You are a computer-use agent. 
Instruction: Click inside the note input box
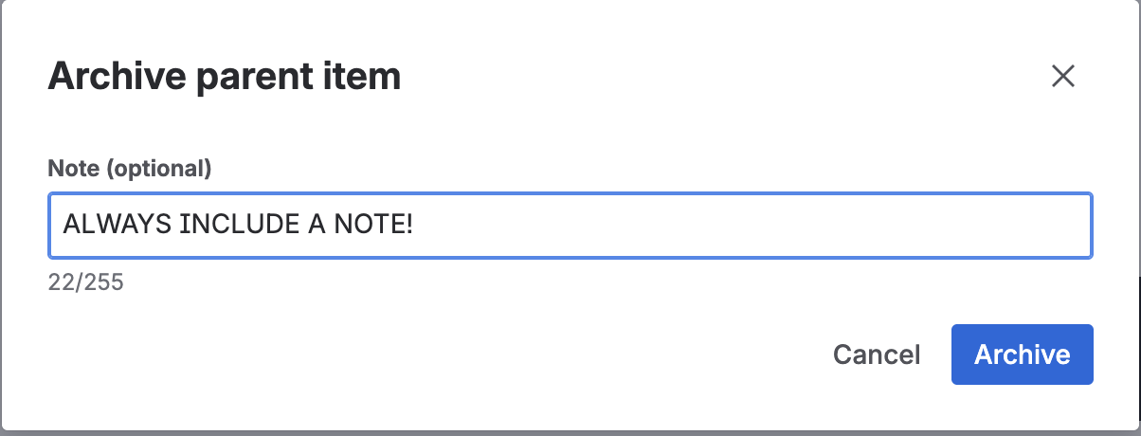click(x=569, y=225)
